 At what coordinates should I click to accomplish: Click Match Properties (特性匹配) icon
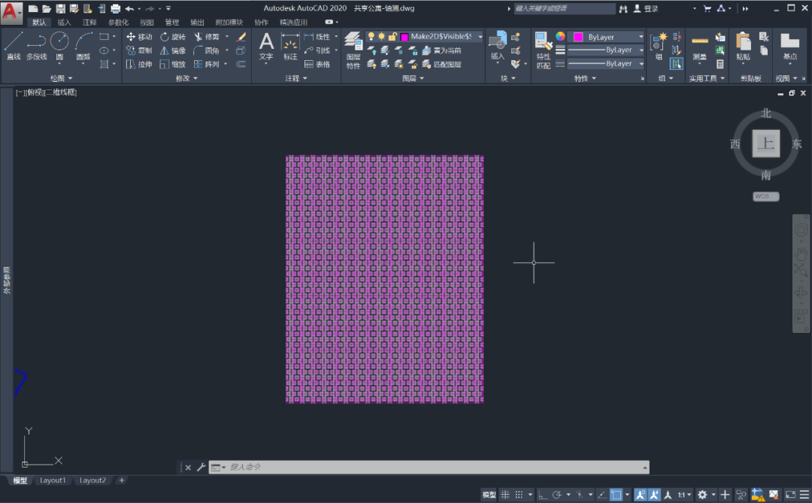[x=544, y=50]
